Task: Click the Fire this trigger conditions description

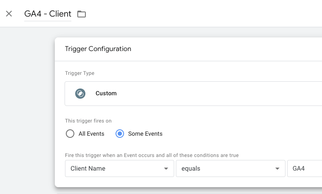Action: (152, 155)
